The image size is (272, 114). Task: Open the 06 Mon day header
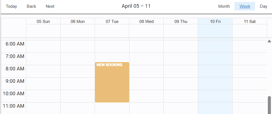coord(78,22)
